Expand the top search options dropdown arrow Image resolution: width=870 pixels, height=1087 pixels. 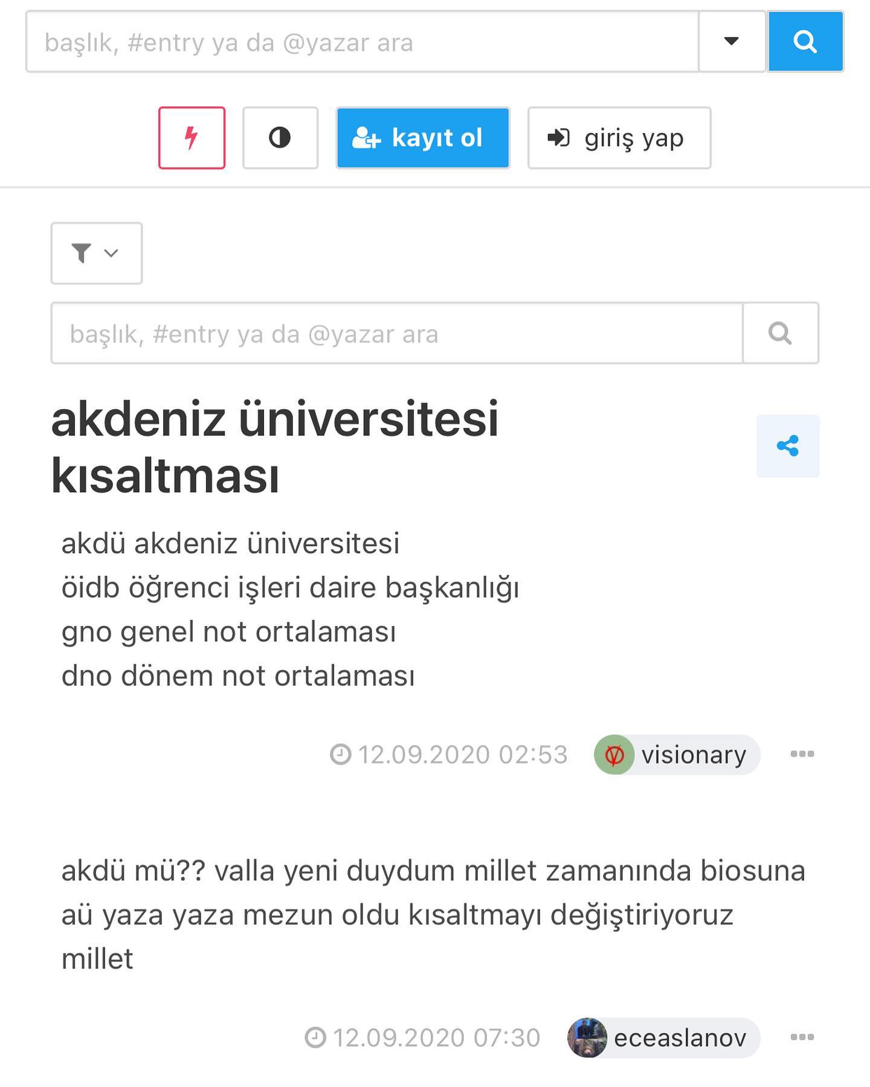[732, 41]
